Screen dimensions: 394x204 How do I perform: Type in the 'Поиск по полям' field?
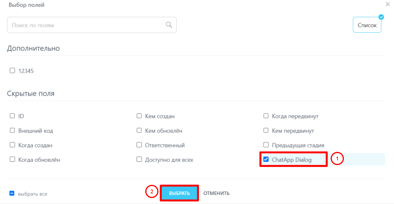coord(87,25)
